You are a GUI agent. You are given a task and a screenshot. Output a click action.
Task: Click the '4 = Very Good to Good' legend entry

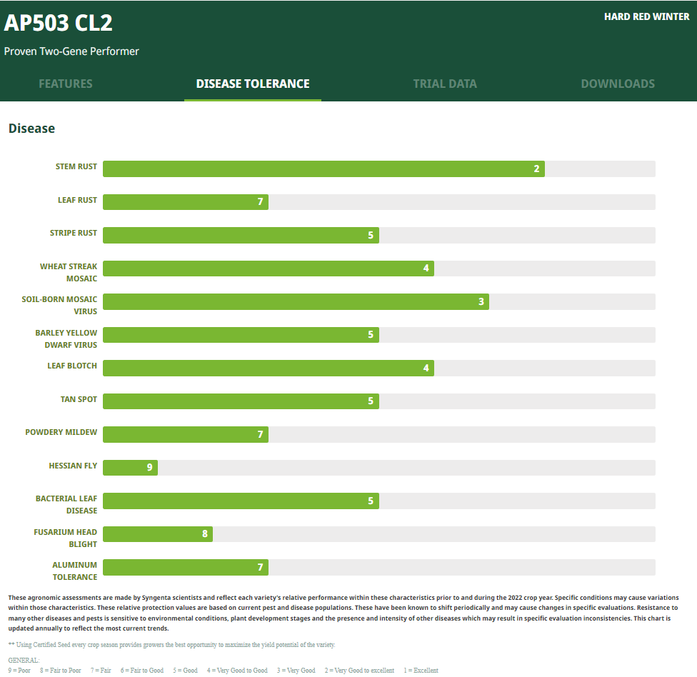point(237,671)
